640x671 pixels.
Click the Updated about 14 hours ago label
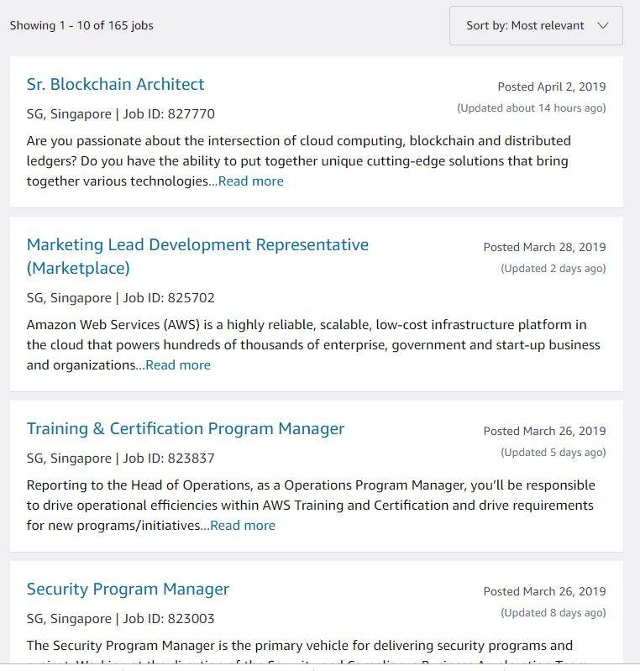pyautogui.click(x=531, y=108)
